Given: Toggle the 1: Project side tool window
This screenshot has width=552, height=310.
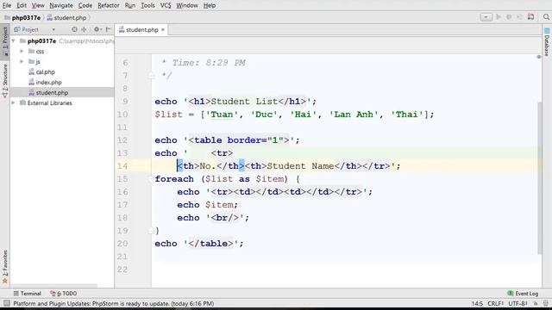Looking at the screenshot, I should [x=5, y=41].
